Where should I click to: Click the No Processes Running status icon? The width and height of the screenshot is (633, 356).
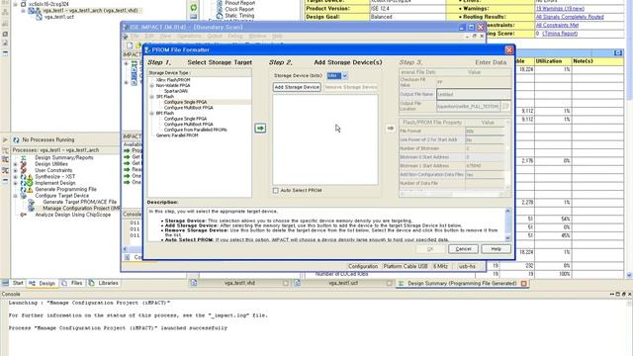[16, 139]
